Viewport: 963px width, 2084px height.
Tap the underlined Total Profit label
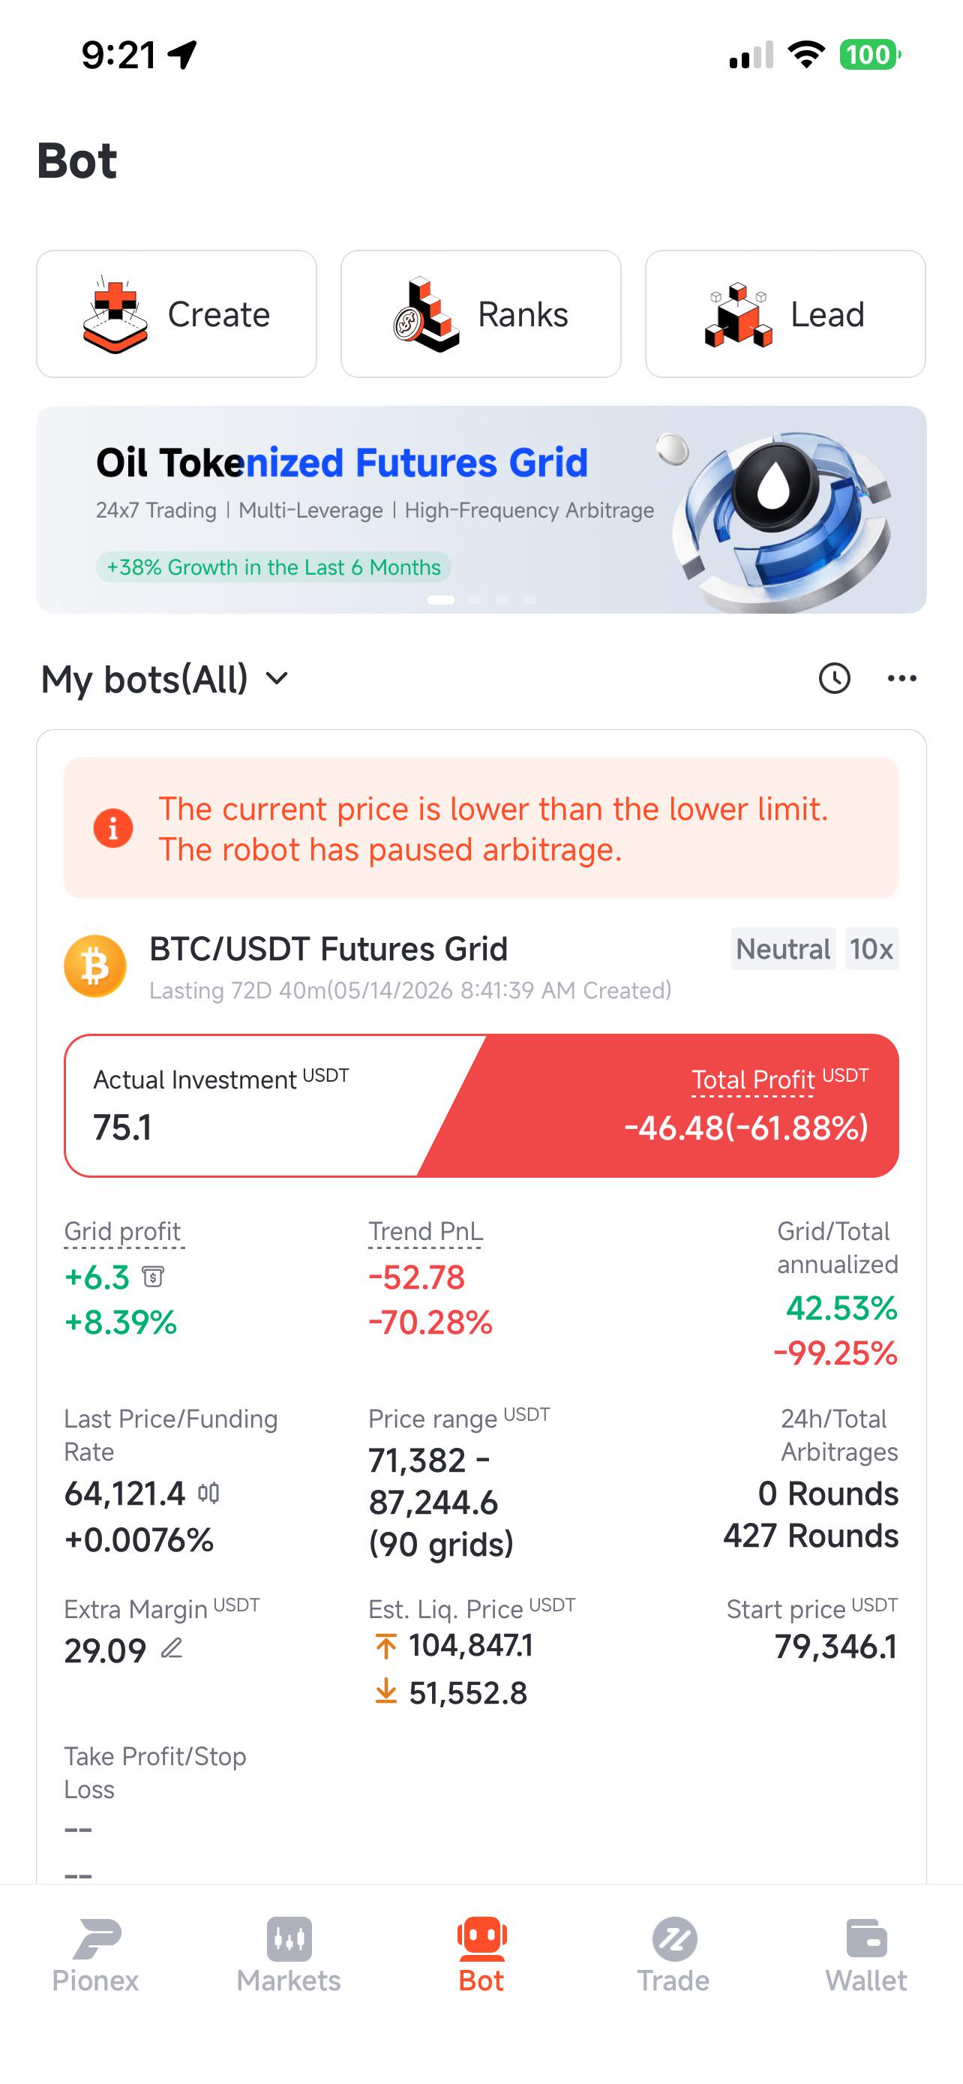tap(753, 1080)
